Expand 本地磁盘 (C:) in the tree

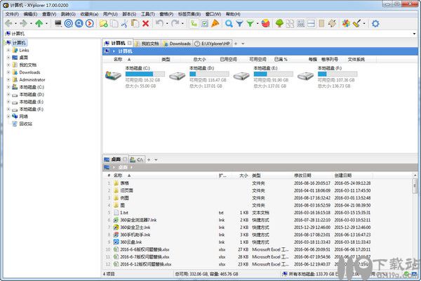coord(8,87)
